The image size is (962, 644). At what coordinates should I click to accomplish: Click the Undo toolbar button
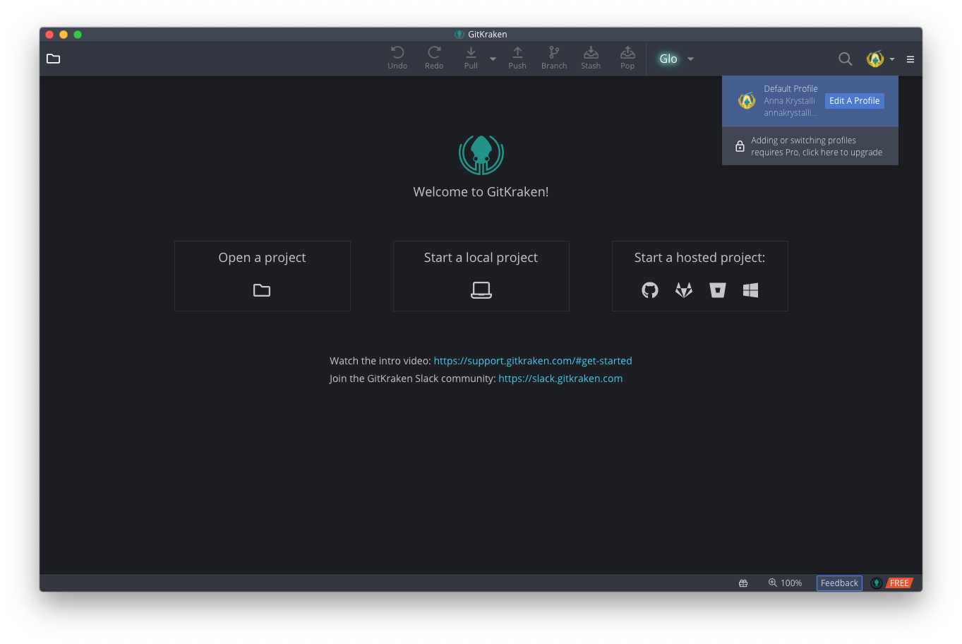point(397,59)
